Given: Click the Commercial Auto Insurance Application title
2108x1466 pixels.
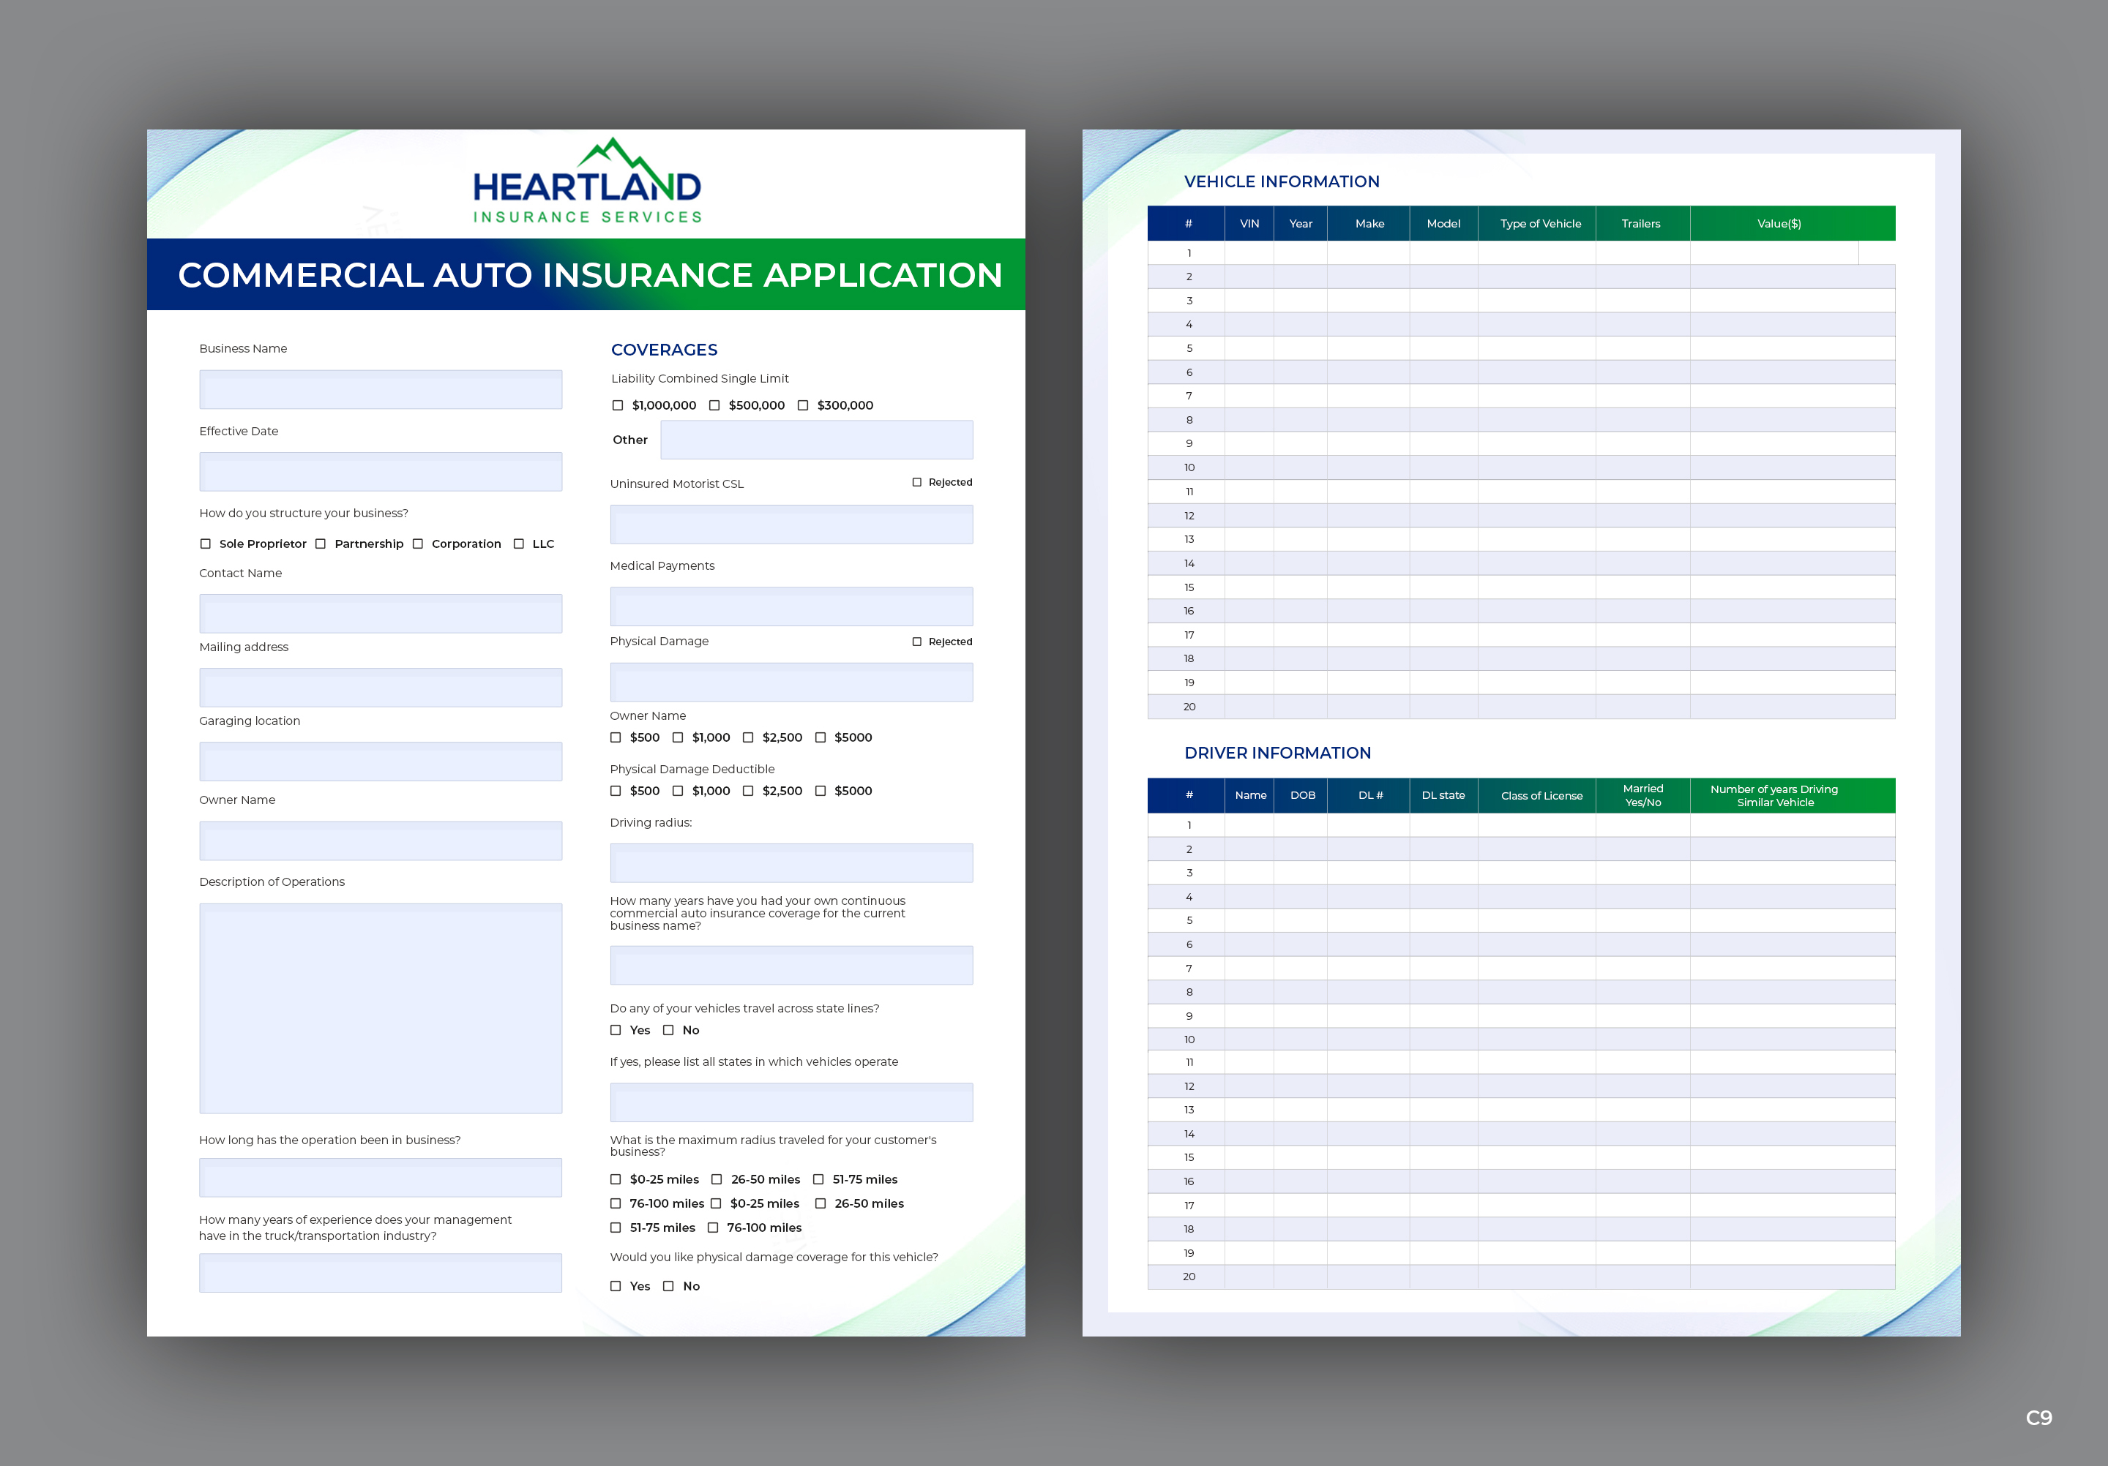Looking at the screenshot, I should 591,275.
